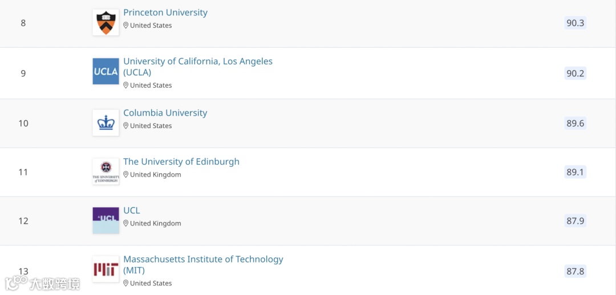
Task: Open University of California, Los Angeles link
Action: point(198,67)
